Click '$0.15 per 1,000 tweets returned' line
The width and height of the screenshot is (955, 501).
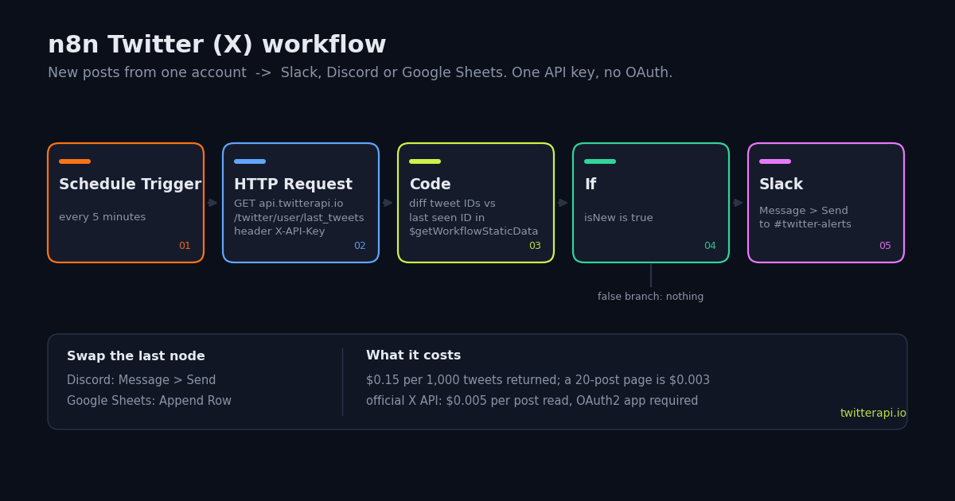point(538,380)
